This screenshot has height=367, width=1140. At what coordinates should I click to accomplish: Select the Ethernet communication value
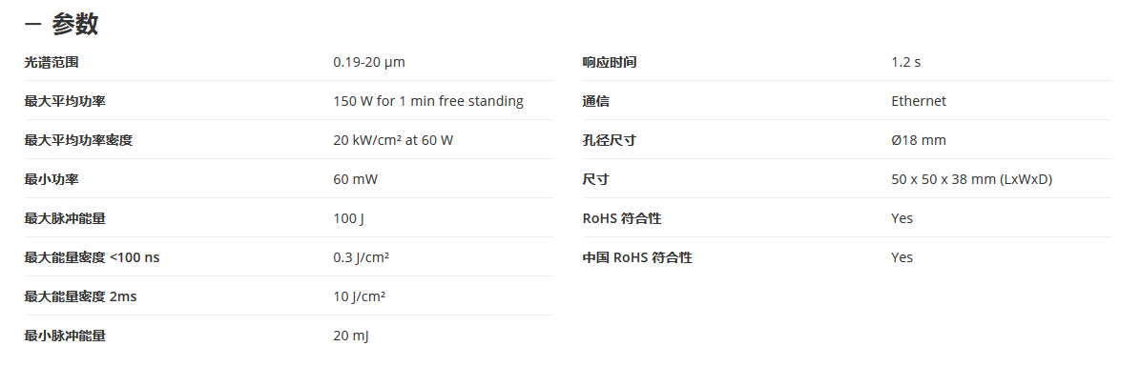coord(919,102)
